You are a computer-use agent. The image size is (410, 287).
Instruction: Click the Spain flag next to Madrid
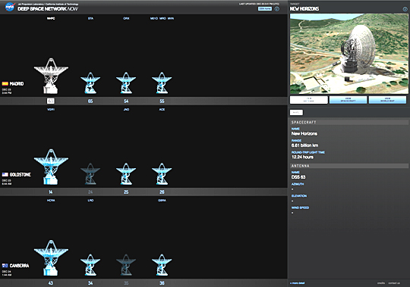[x=5, y=83]
